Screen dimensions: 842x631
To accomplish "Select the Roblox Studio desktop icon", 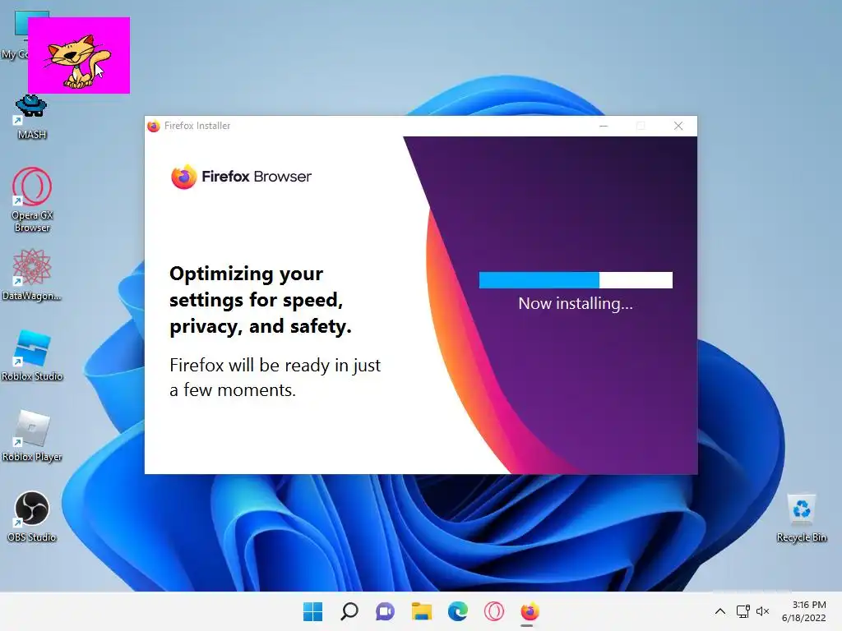I will (x=32, y=355).
